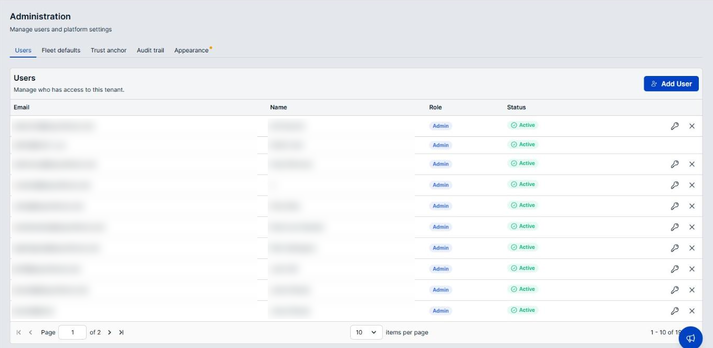This screenshot has width=713, height=348.
Task: Switch to the Fleet defaults tab
Action: 61,50
